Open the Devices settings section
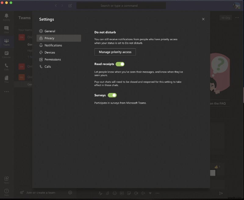This screenshot has height=200, width=244. point(59,52)
